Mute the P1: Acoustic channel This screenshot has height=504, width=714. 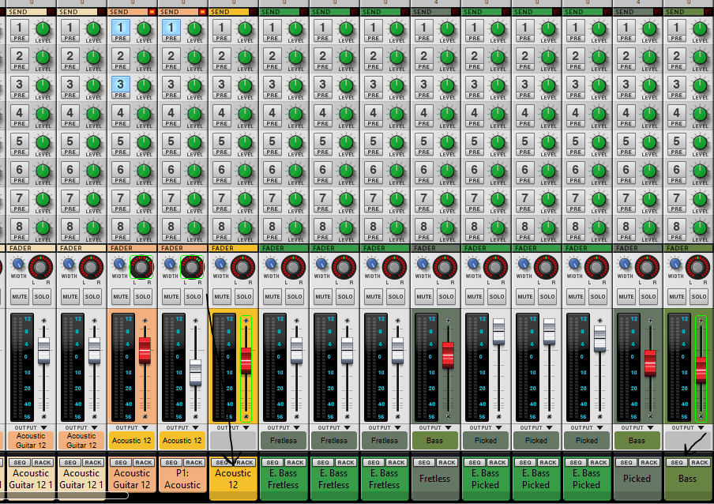(171, 297)
